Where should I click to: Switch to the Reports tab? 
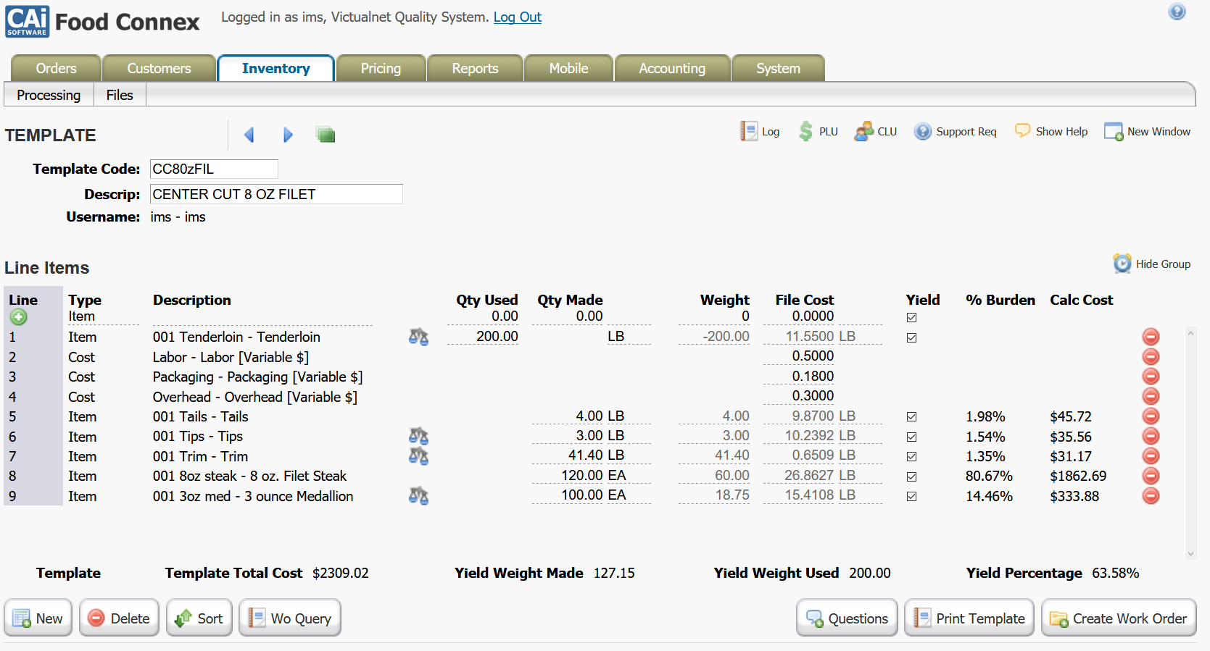475,68
